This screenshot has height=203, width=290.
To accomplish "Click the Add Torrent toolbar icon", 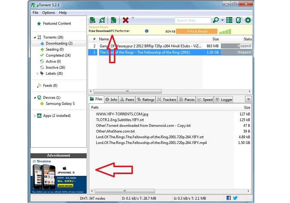I will click(x=92, y=20).
